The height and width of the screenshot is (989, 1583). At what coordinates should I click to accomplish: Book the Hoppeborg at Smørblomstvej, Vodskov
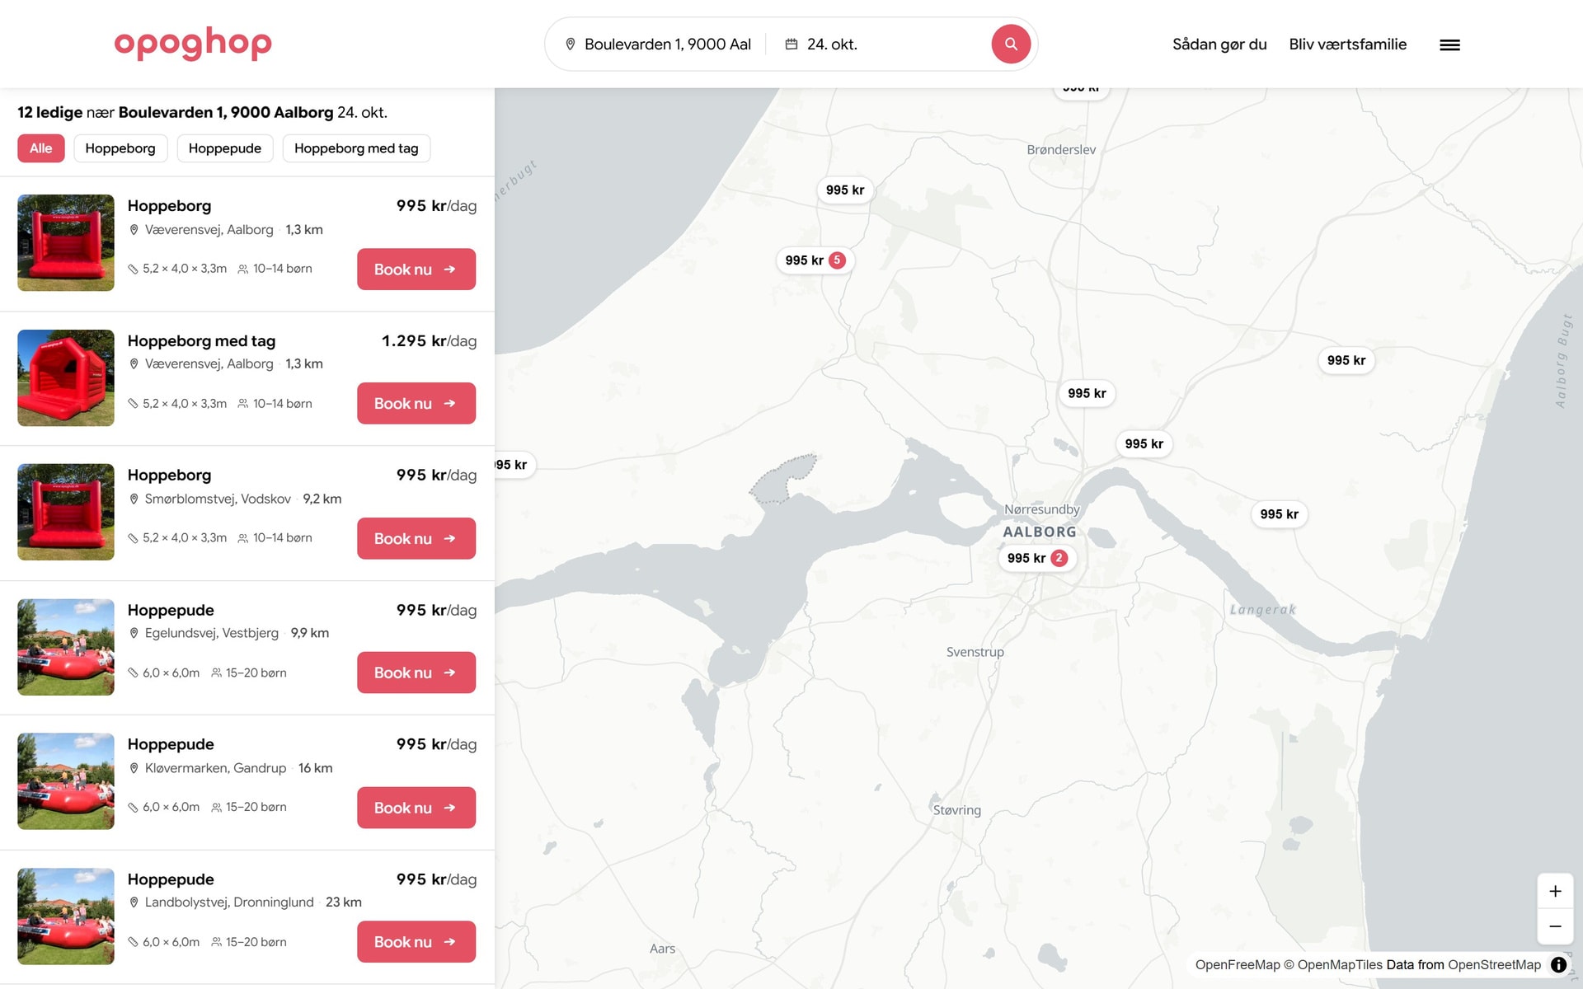tap(416, 538)
